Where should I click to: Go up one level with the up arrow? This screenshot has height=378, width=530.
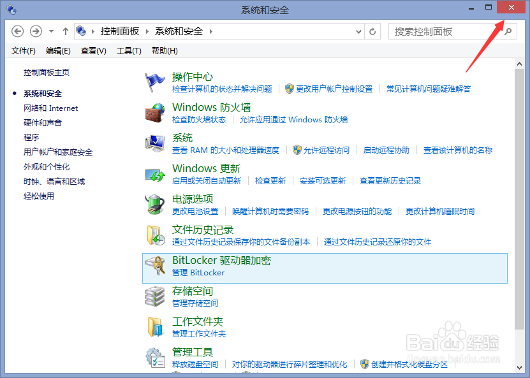[x=66, y=31]
